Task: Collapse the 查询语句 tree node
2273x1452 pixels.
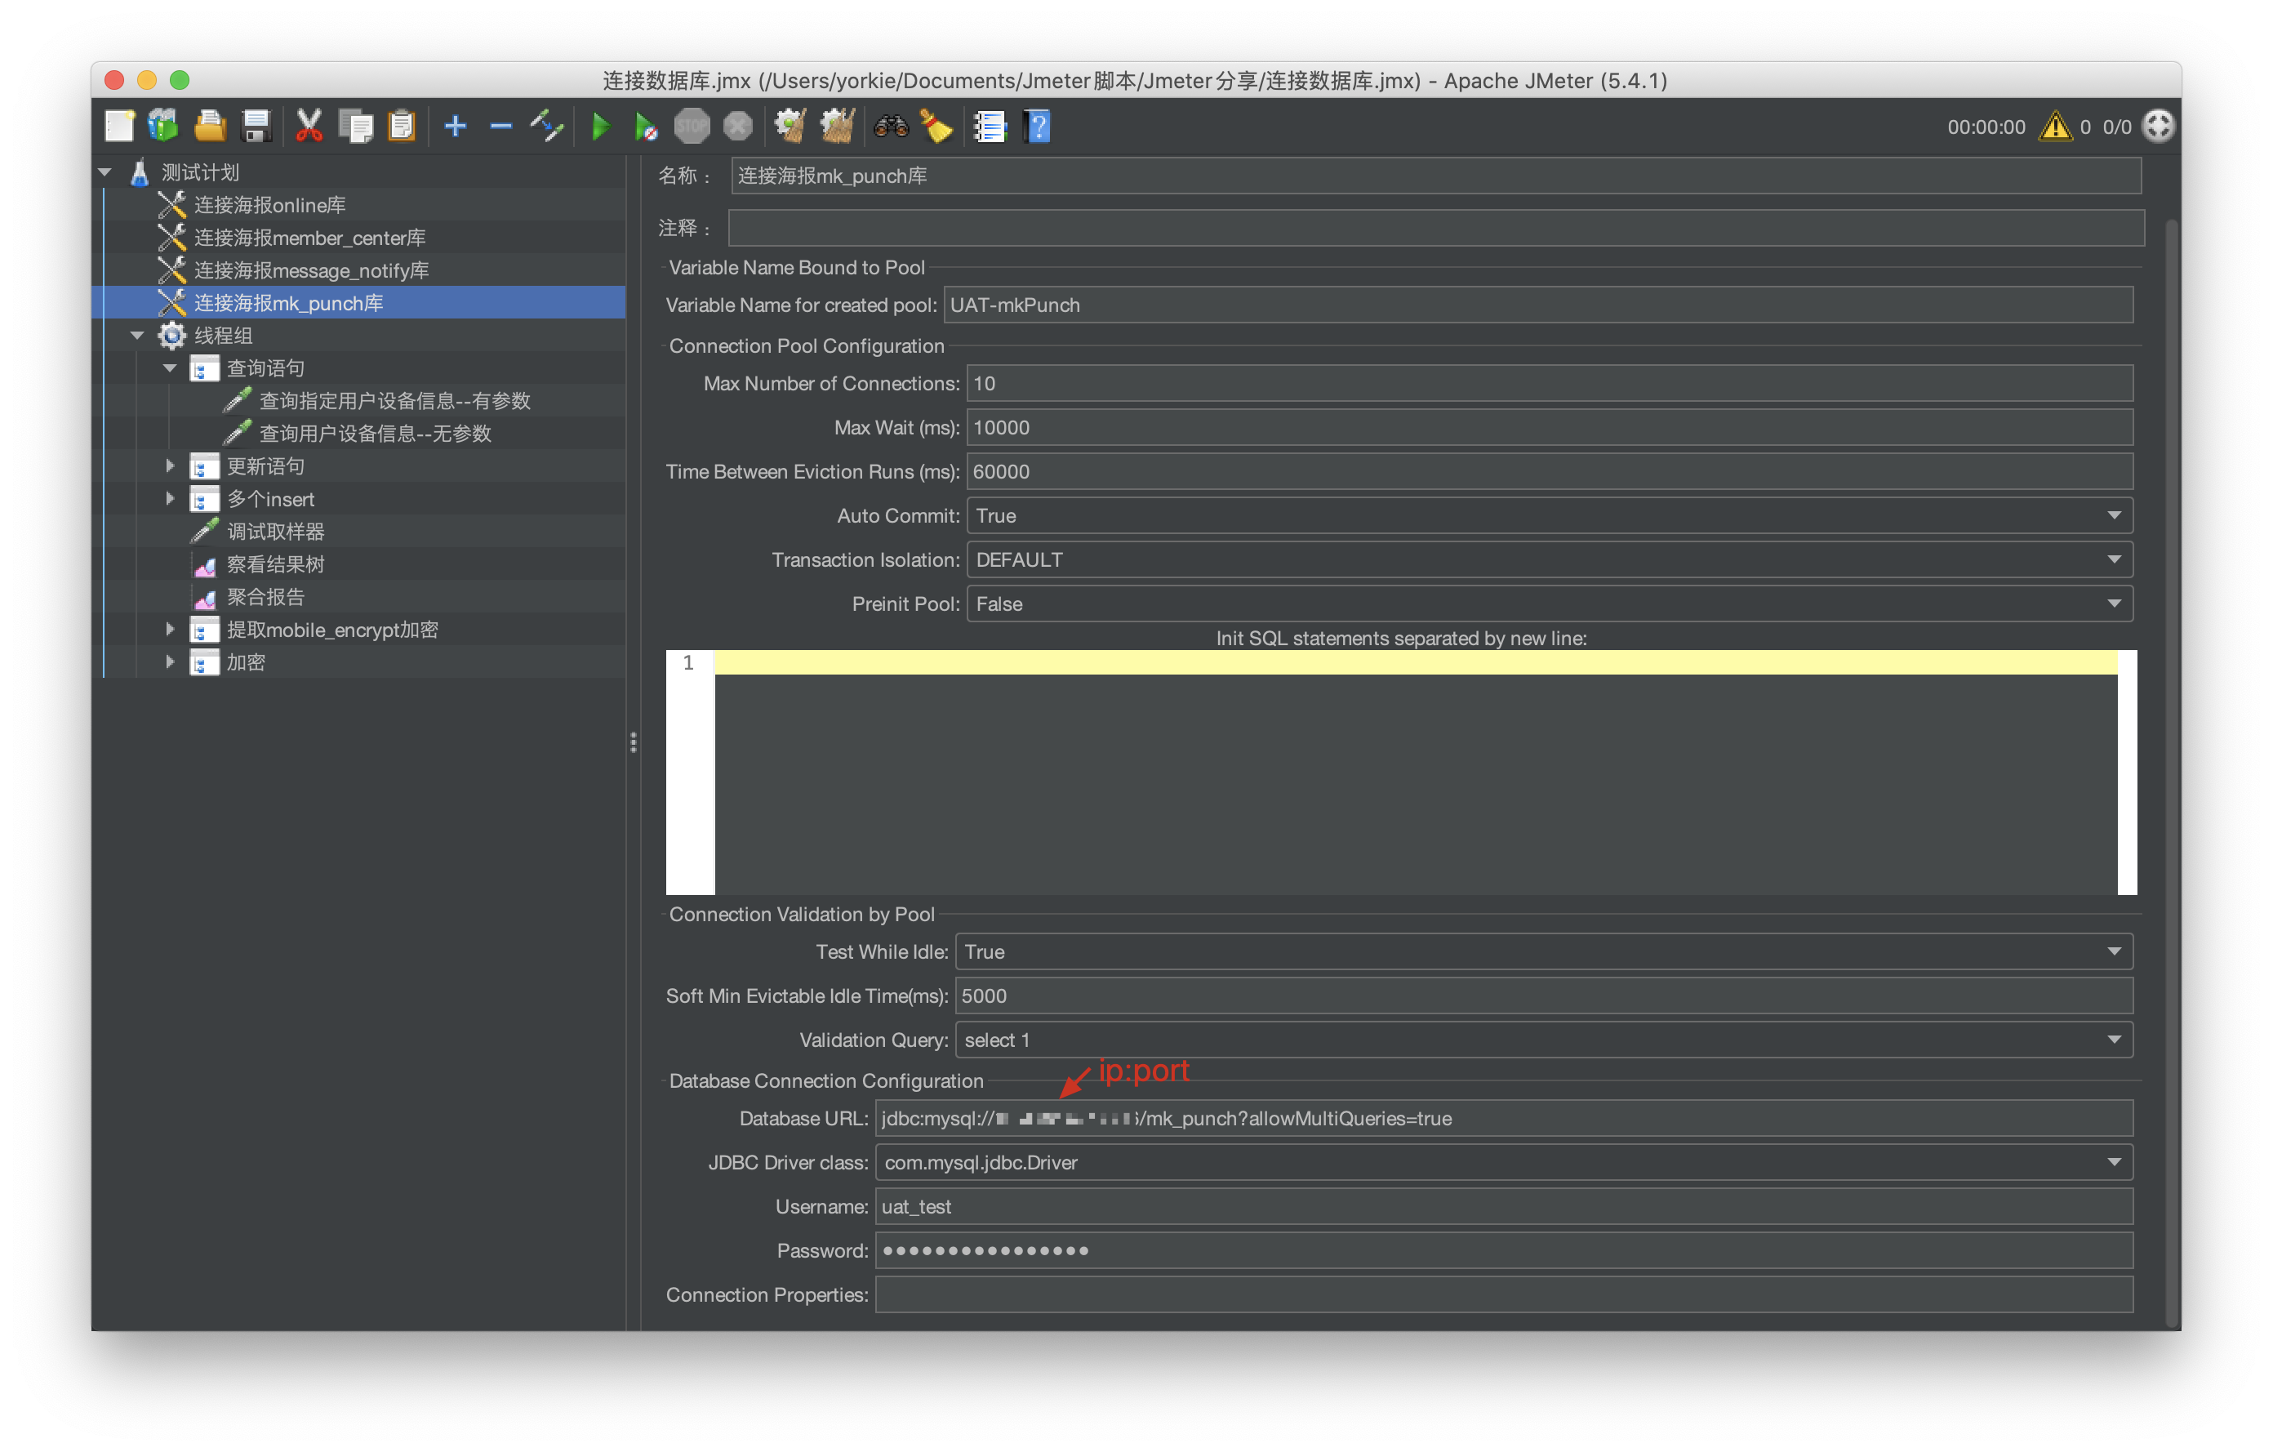Action: pyautogui.click(x=170, y=368)
